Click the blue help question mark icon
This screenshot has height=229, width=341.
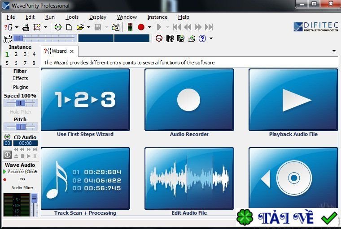tap(202, 38)
